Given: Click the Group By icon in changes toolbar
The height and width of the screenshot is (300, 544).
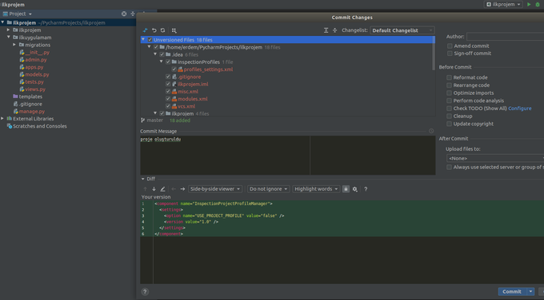Looking at the screenshot, I should (x=174, y=30).
